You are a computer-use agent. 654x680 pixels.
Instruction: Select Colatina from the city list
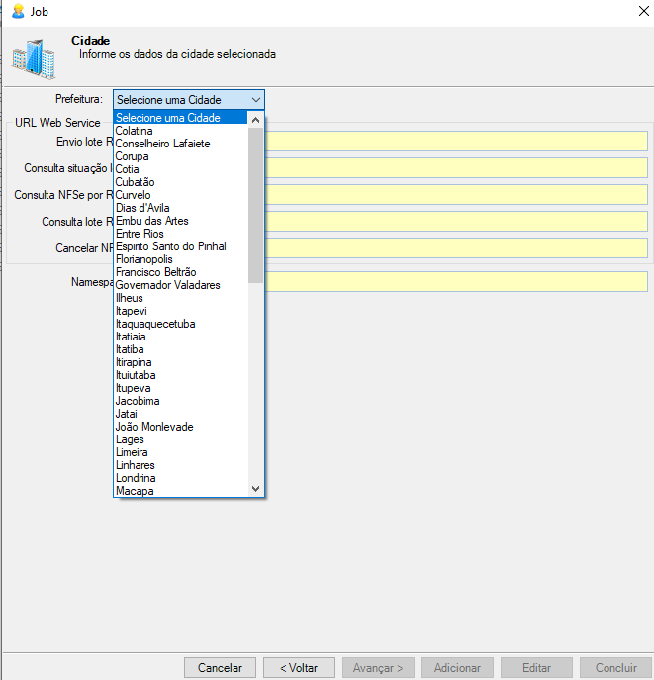click(x=134, y=131)
